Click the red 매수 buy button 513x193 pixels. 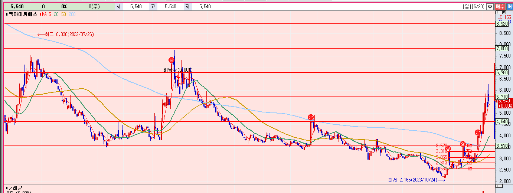pyautogui.click(x=500, y=6)
